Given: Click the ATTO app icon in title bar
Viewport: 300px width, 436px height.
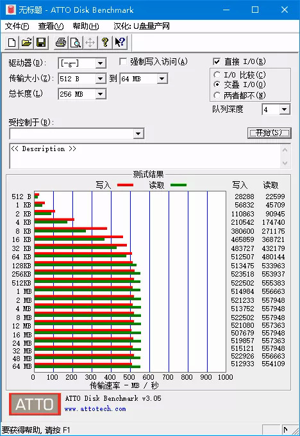Looking at the screenshot, I should (10, 10).
